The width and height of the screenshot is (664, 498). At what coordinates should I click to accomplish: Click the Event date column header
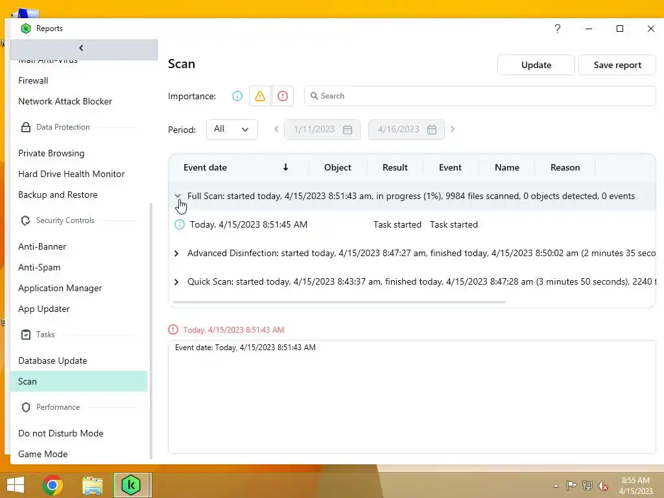pyautogui.click(x=205, y=168)
